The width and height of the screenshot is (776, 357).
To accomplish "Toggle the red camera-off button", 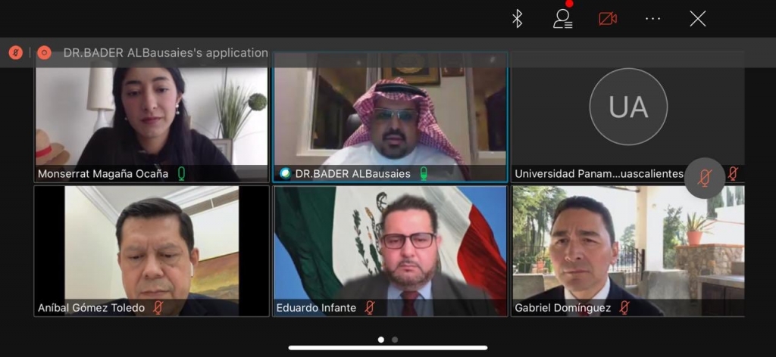I will (608, 19).
